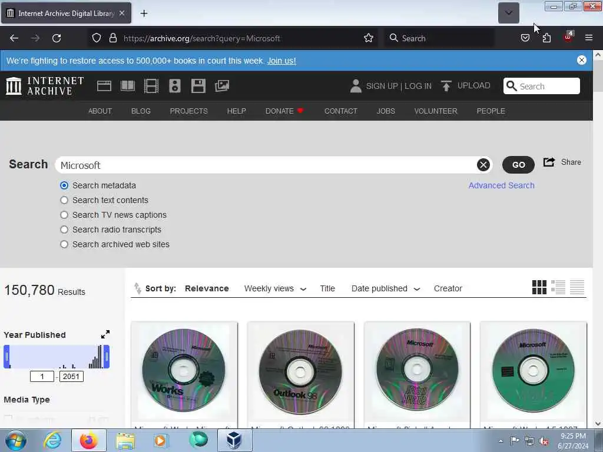Open Windows Start button
Screen dimensions: 603x452
pos(16,440)
